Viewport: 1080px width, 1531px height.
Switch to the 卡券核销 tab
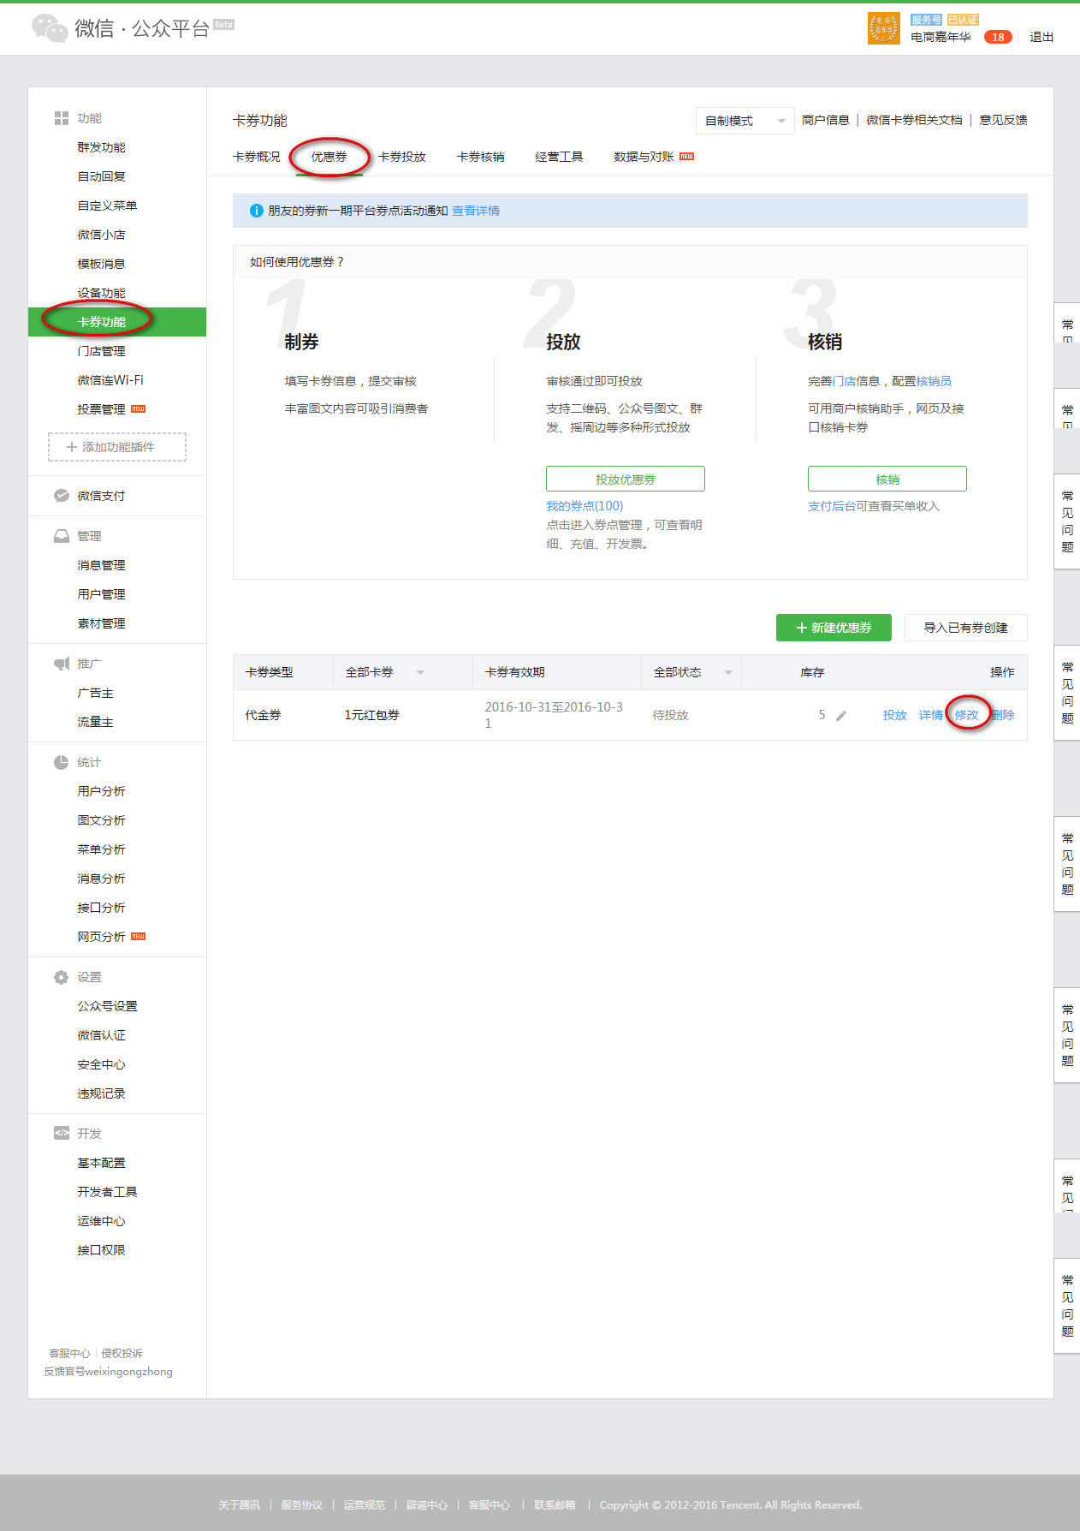click(480, 157)
